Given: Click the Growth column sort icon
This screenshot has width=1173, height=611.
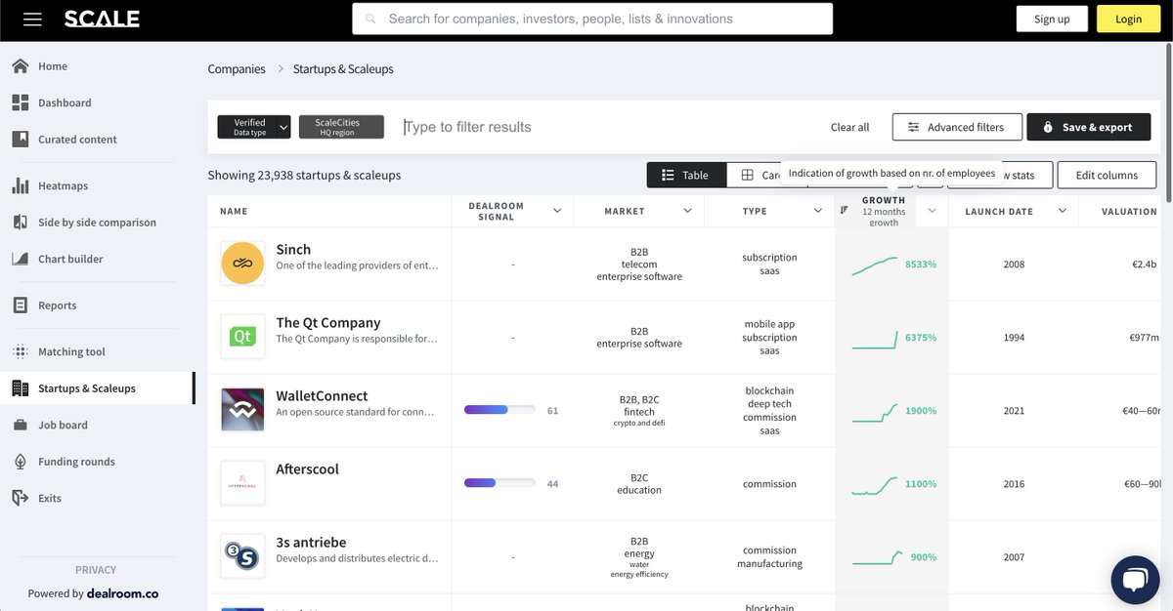Looking at the screenshot, I should (x=845, y=210).
